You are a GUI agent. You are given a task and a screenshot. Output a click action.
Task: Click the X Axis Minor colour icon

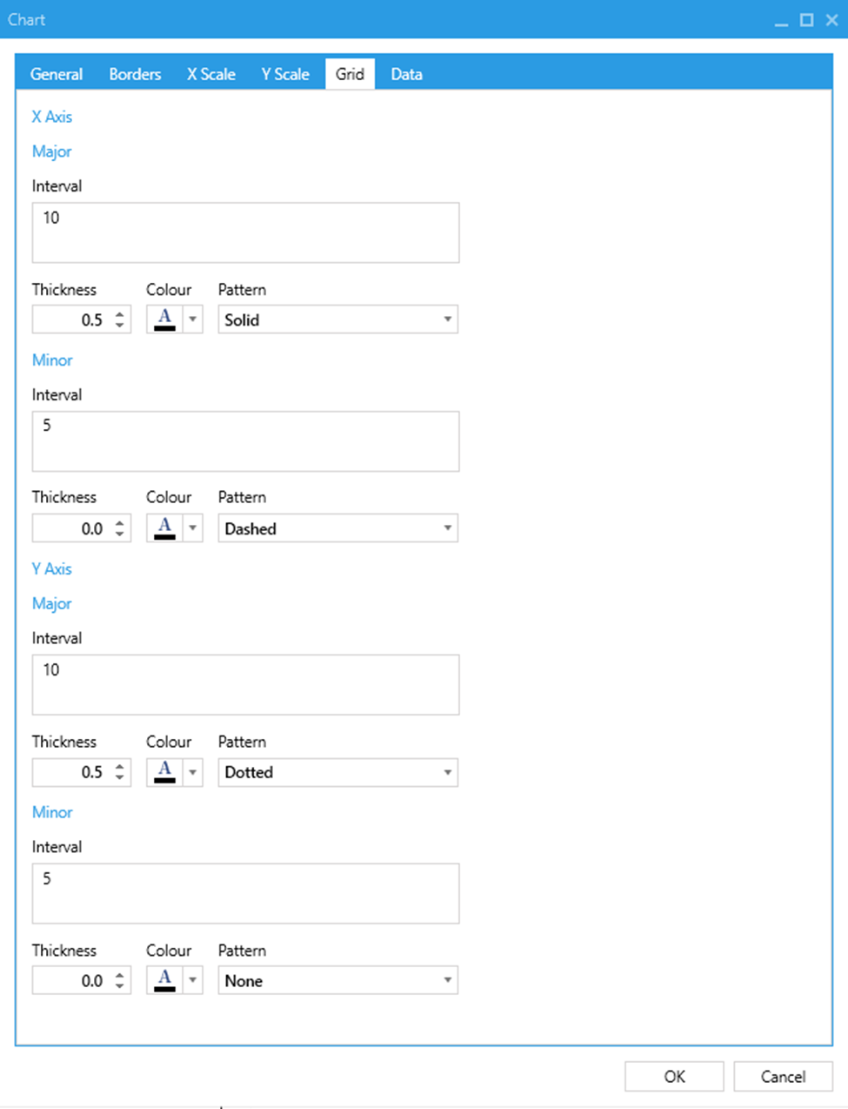click(164, 528)
